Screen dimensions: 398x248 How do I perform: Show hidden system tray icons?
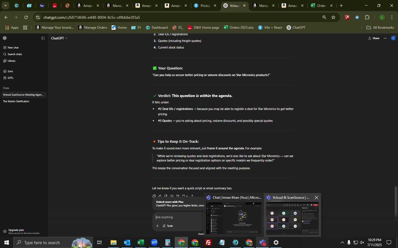342,242
